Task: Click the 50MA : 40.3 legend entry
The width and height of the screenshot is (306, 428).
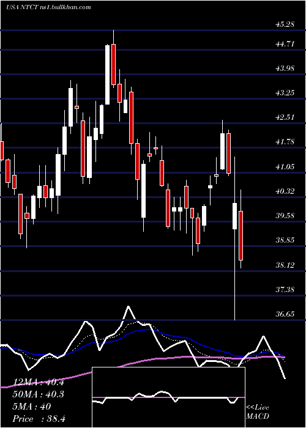Action: (39, 394)
